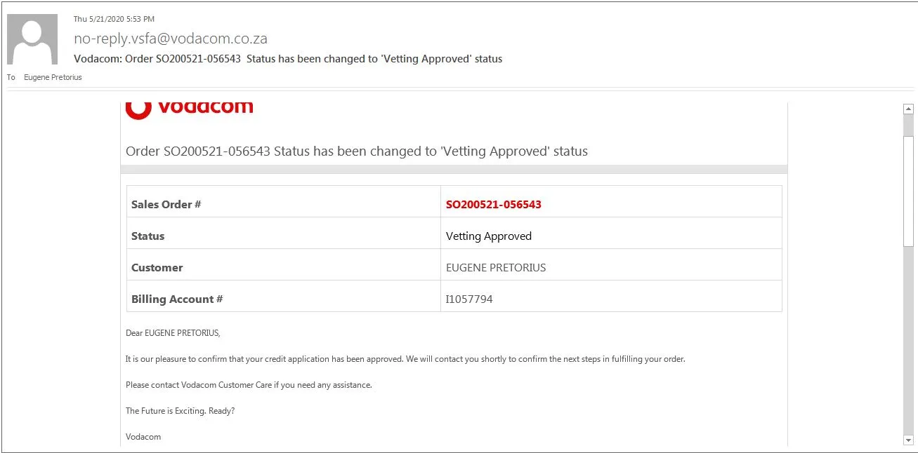Viewport: 918px width, 453px height.
Task: Click the sender's profile avatar picture
Action: point(32,39)
